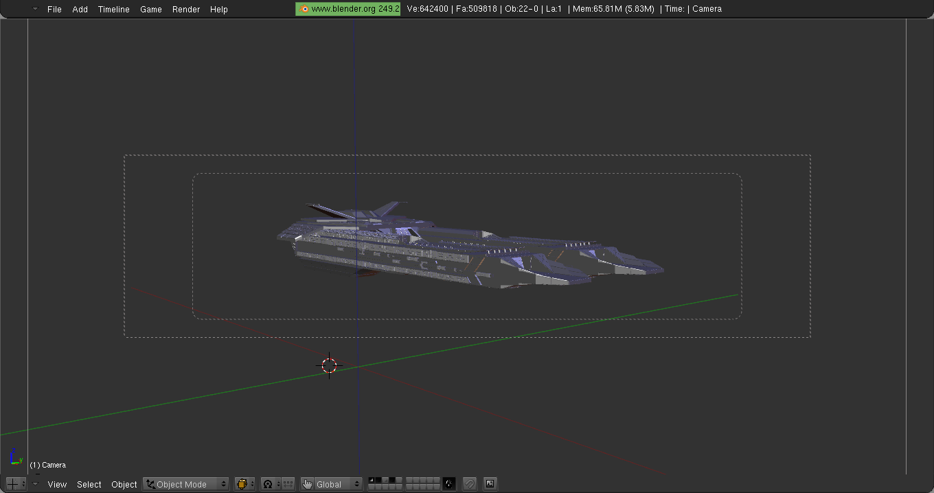The height and width of the screenshot is (493, 934).
Task: Toggle the move object centers only button
Action: tap(288, 484)
